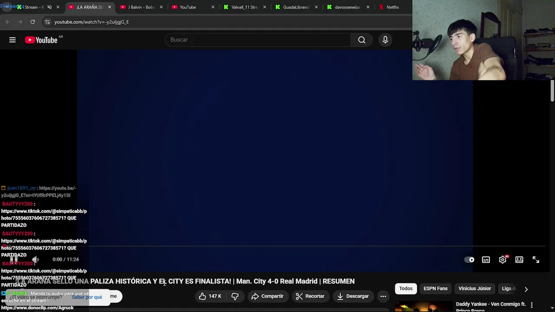Open player settings gear
This screenshot has width=555, height=312.
click(x=503, y=260)
